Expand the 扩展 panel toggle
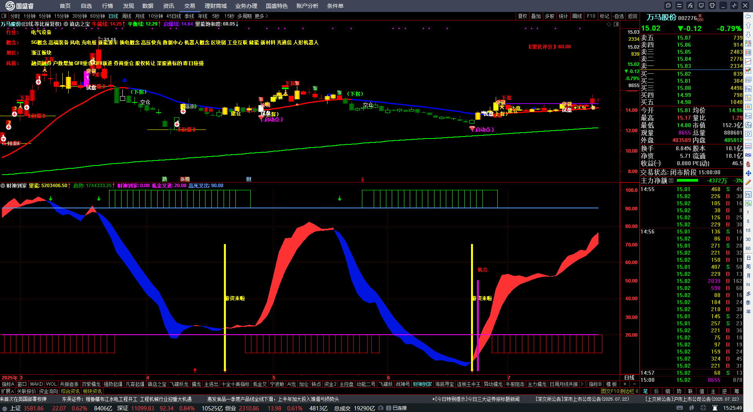This screenshot has width=753, height=412. click(7, 391)
